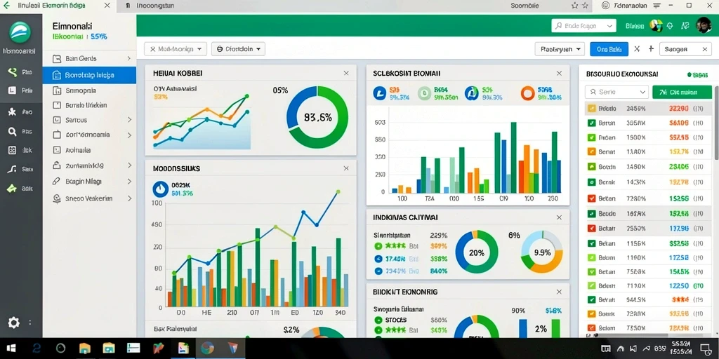Open Windows Start button on taskbar
The height and width of the screenshot is (359, 719).
pyautogui.click(x=10, y=348)
